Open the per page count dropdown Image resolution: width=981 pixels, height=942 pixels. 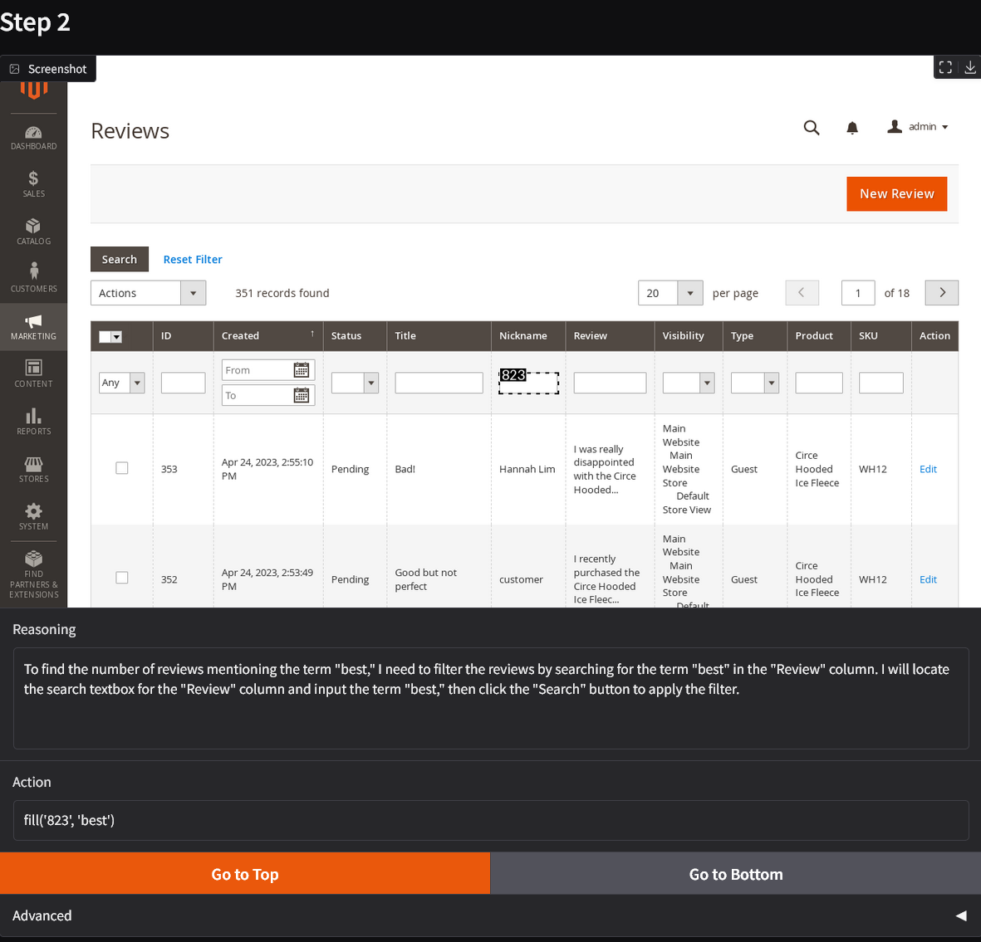point(689,293)
